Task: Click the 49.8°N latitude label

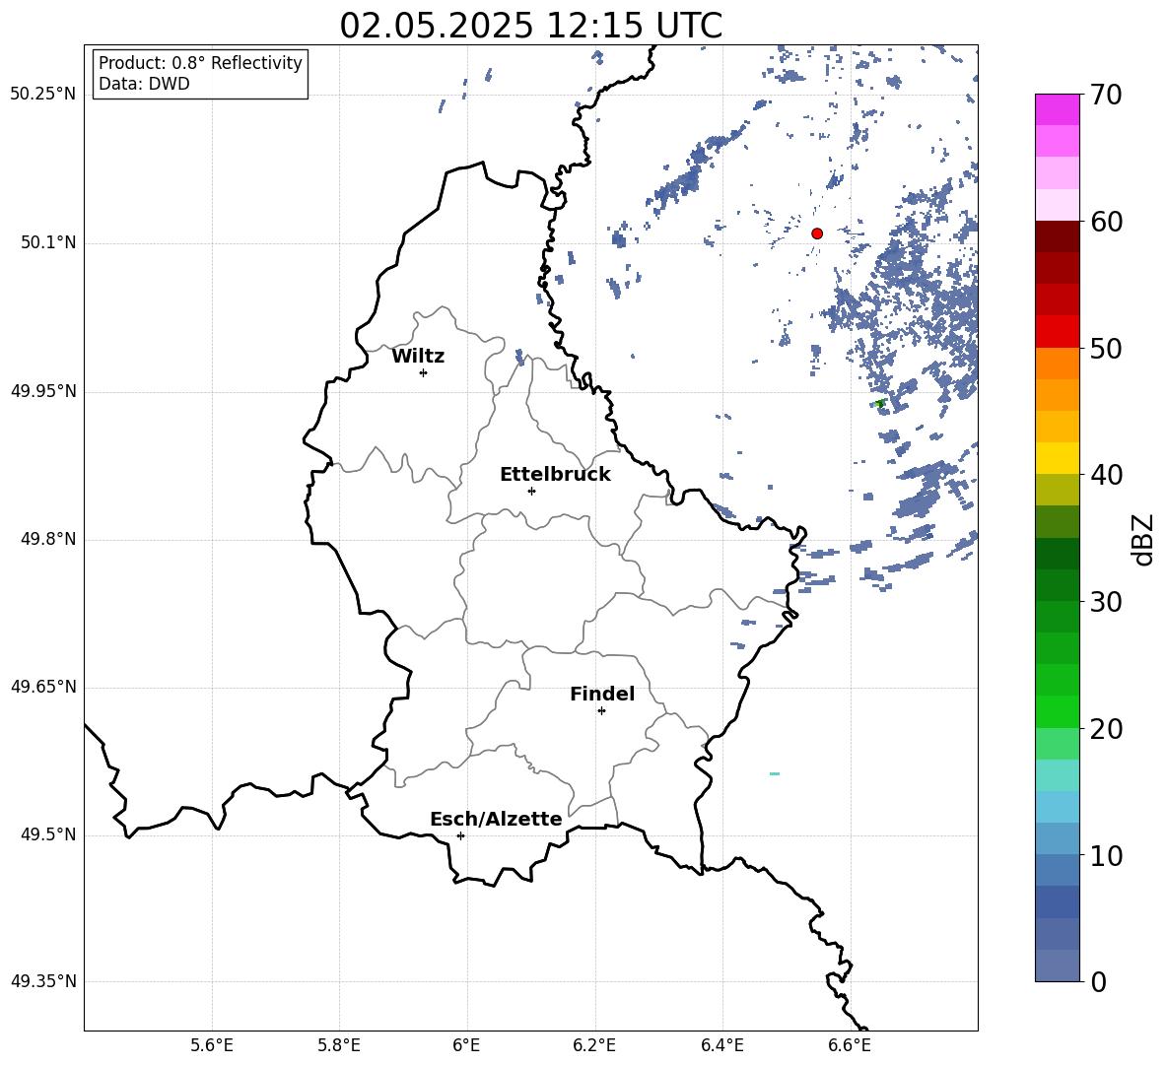Action: (49, 539)
